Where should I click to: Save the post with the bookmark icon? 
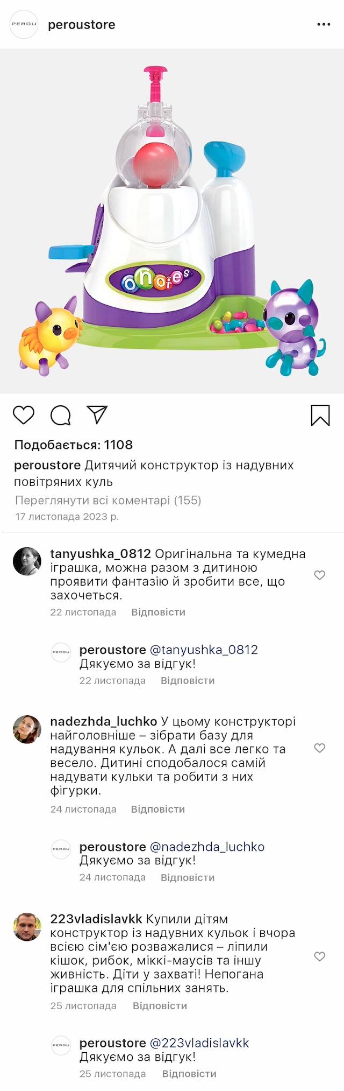[320, 415]
